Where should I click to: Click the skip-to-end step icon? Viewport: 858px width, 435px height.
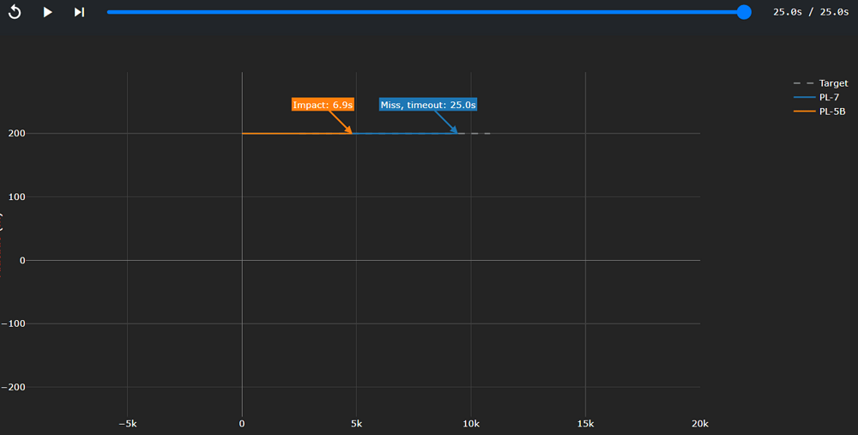[79, 12]
